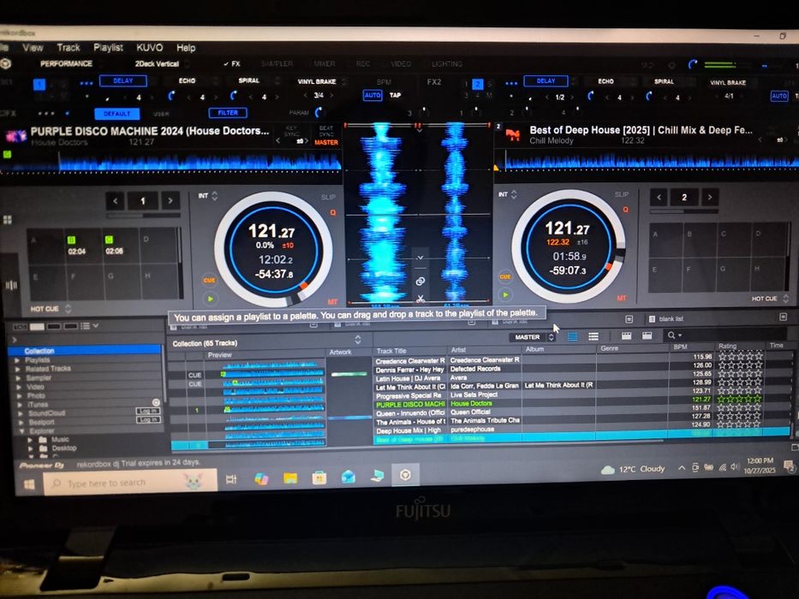Switch to artwork list view icon
This screenshot has width=799, height=599.
point(593,336)
